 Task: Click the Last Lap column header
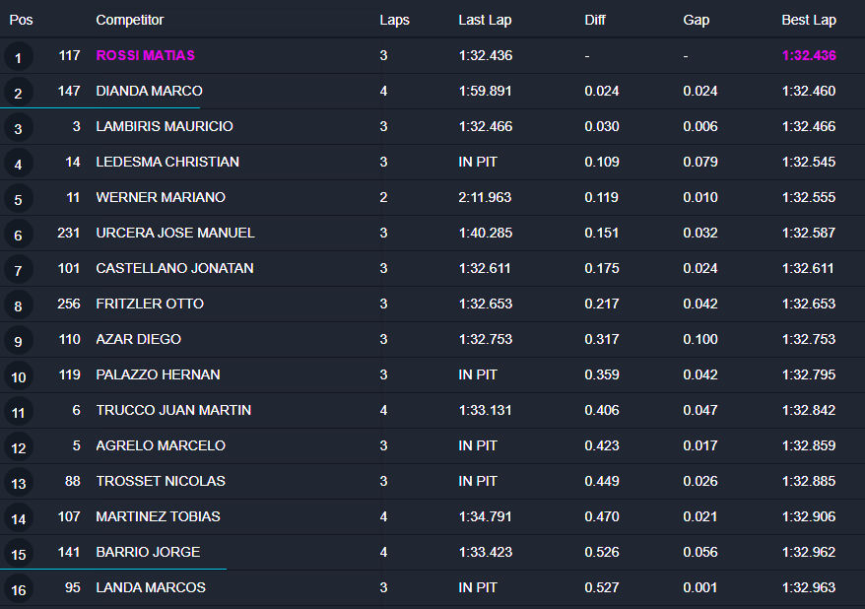pyautogui.click(x=485, y=20)
